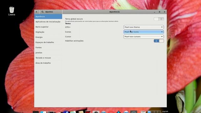
Task: Select Energia in the sidebar
Action: (48, 37)
